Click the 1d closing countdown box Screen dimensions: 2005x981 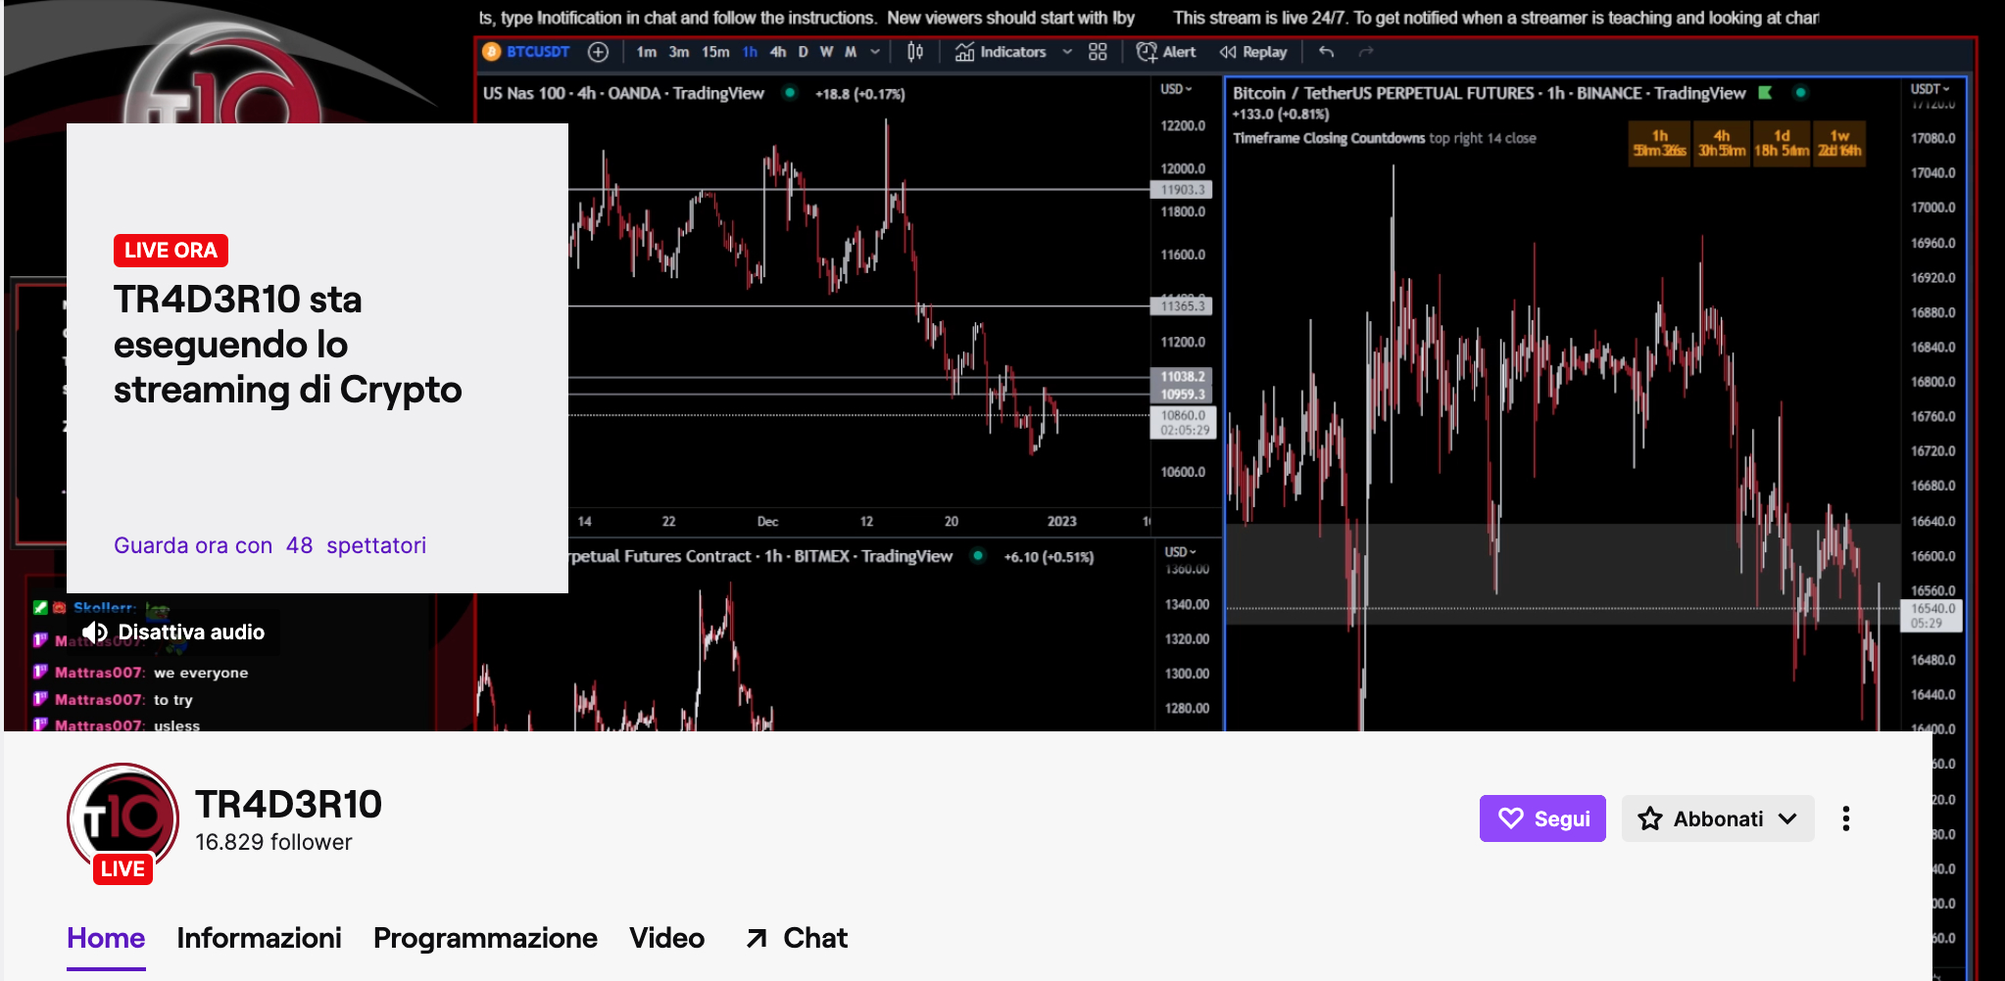[1782, 144]
